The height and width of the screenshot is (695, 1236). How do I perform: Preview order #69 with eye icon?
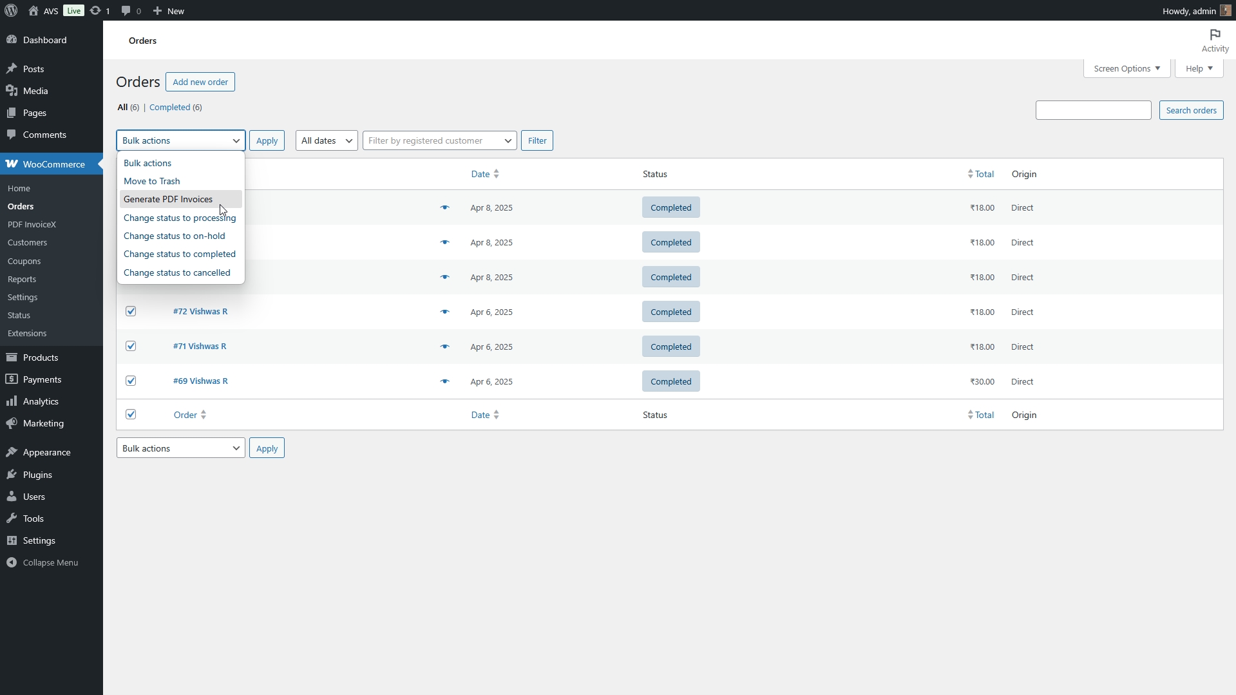pyautogui.click(x=444, y=381)
